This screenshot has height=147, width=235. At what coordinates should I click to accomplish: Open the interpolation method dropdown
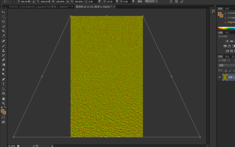151,2
